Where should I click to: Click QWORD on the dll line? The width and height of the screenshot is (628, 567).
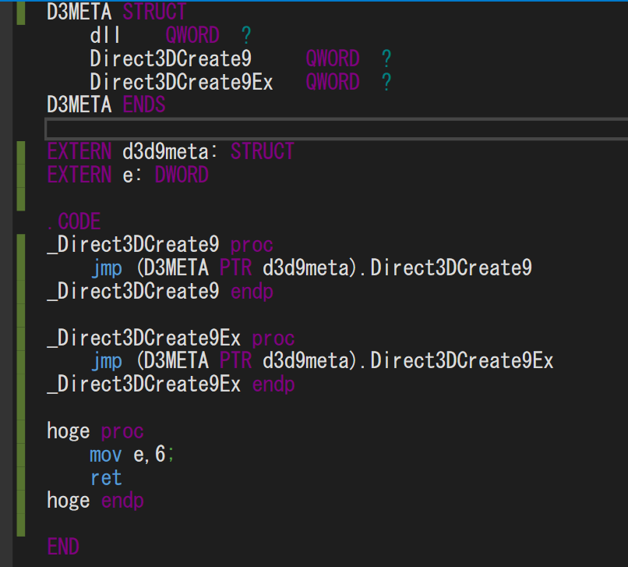click(x=192, y=35)
